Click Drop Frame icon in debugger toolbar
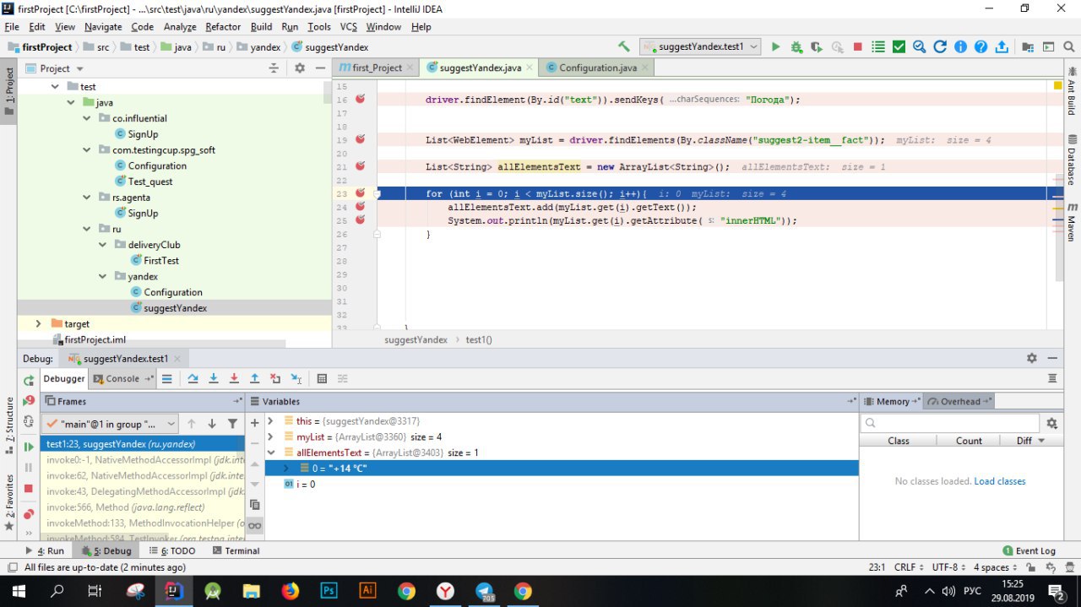This screenshot has height=607, width=1081. [x=275, y=379]
